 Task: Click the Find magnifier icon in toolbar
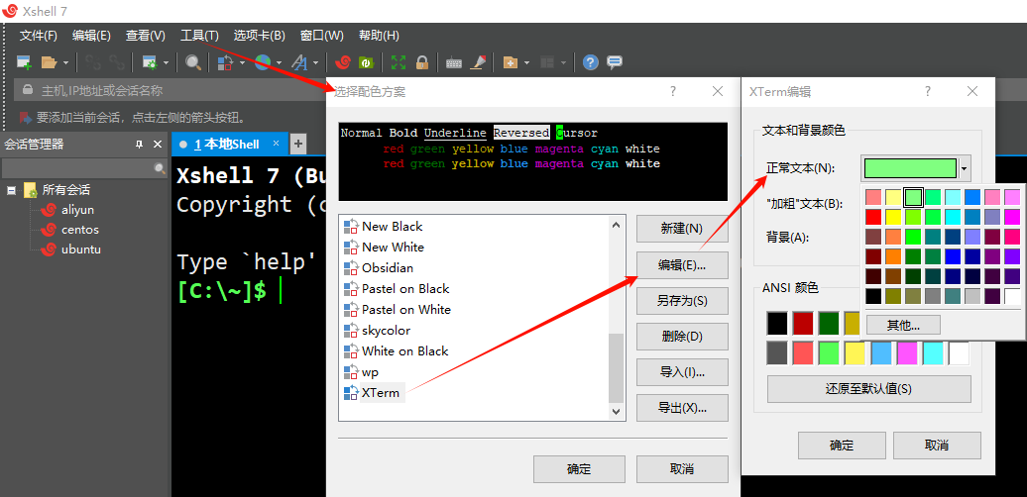pyautogui.click(x=192, y=62)
